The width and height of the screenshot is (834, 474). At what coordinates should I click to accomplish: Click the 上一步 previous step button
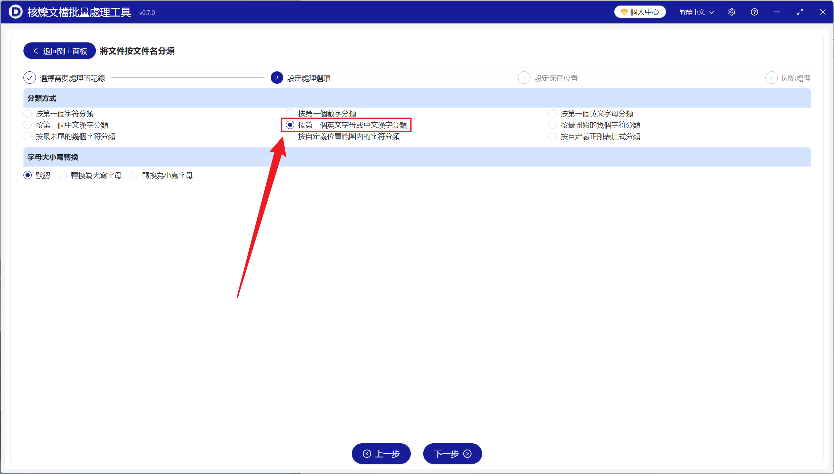point(381,453)
